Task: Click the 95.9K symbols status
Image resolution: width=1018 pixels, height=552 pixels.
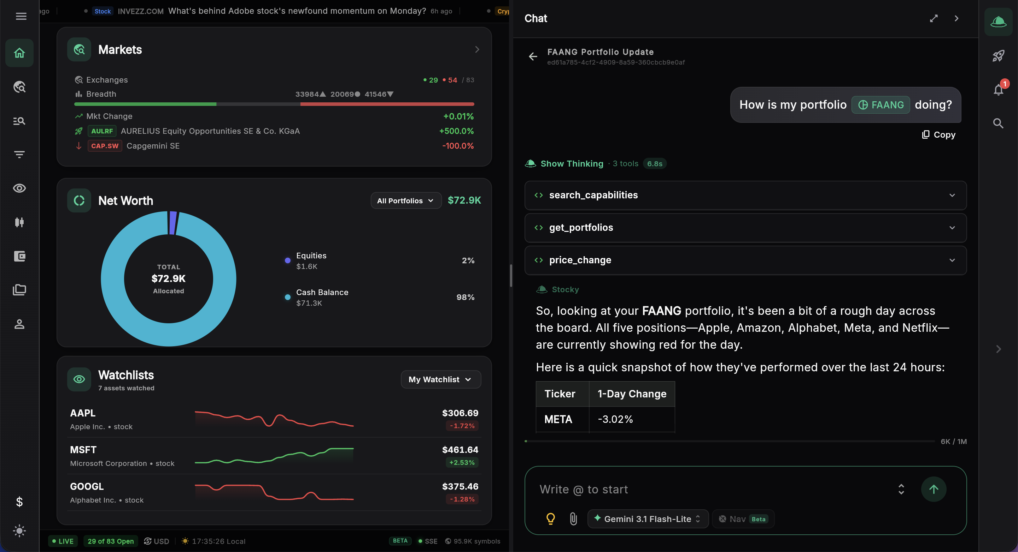Action: [x=473, y=541]
